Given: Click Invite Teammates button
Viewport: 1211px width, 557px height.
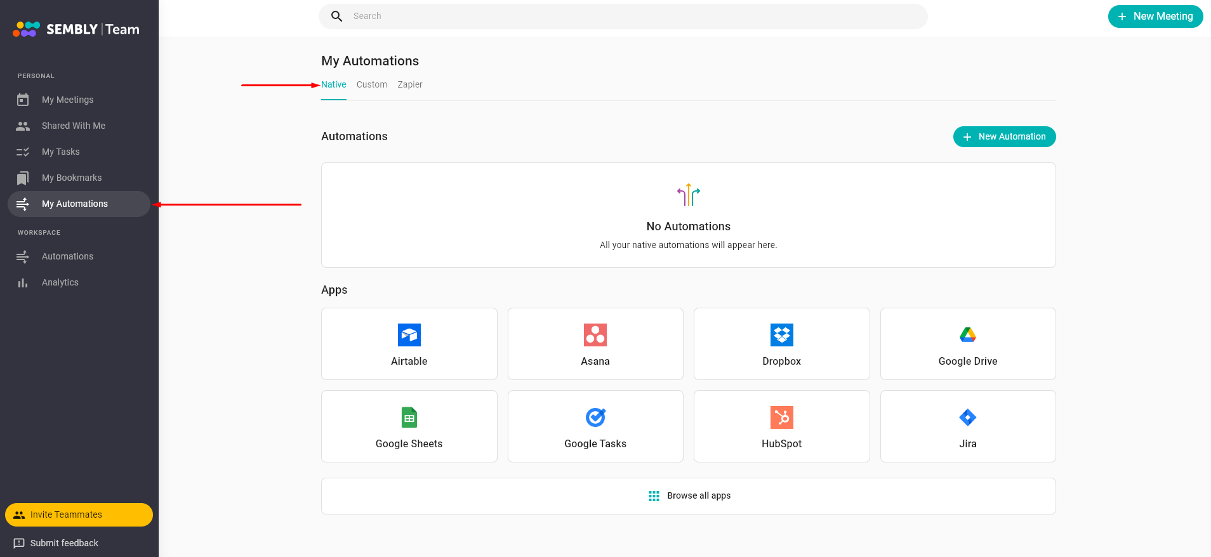Looking at the screenshot, I should click(x=79, y=514).
